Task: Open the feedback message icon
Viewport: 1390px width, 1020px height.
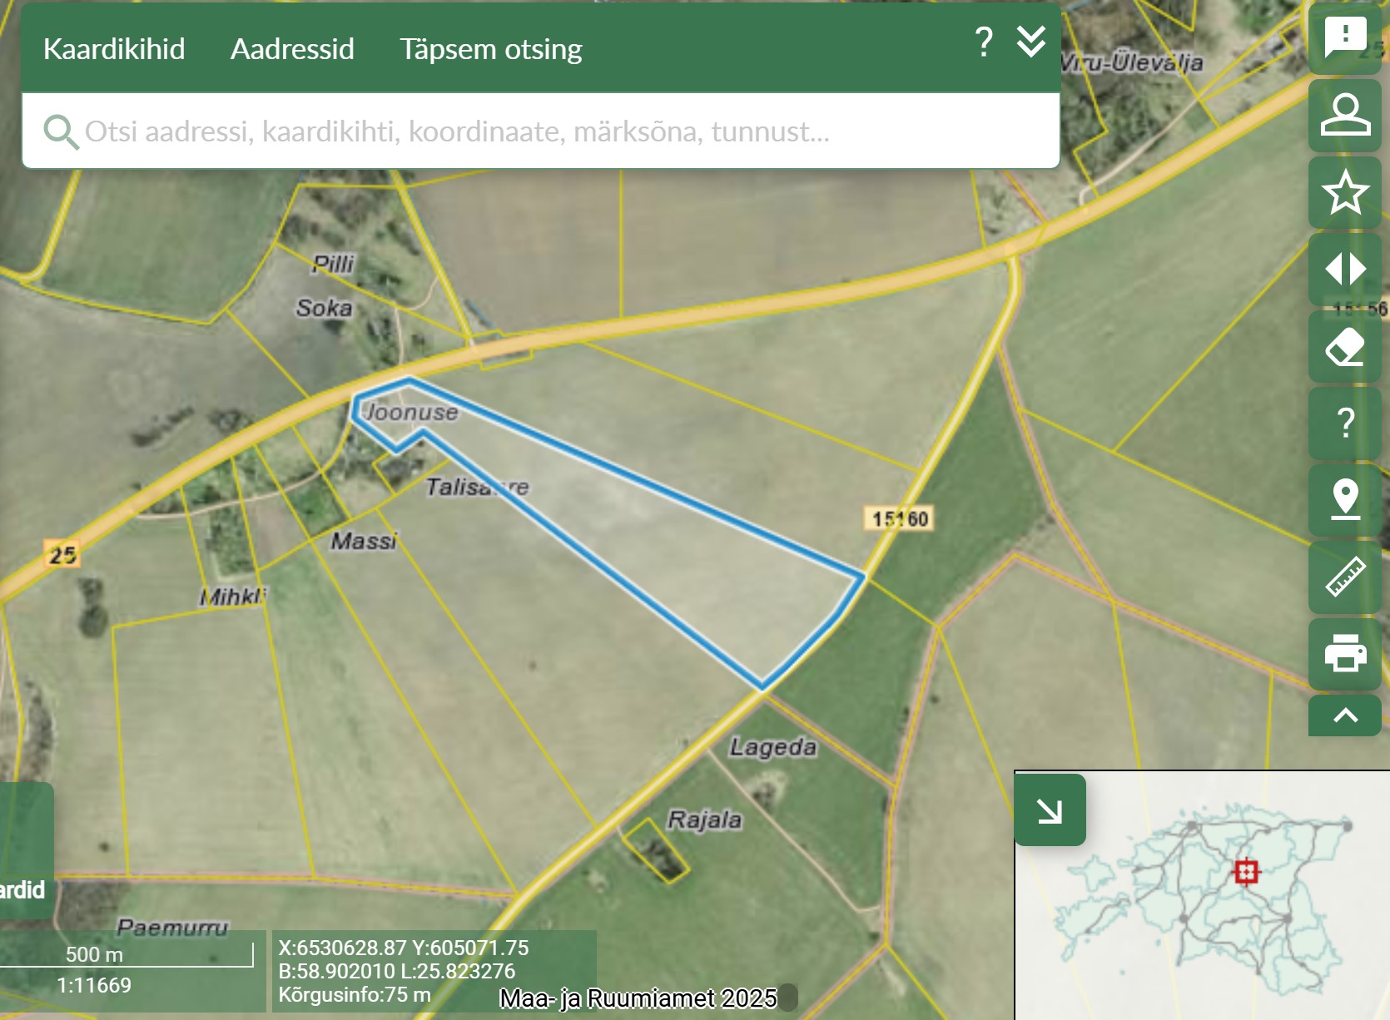Action: coord(1345,37)
